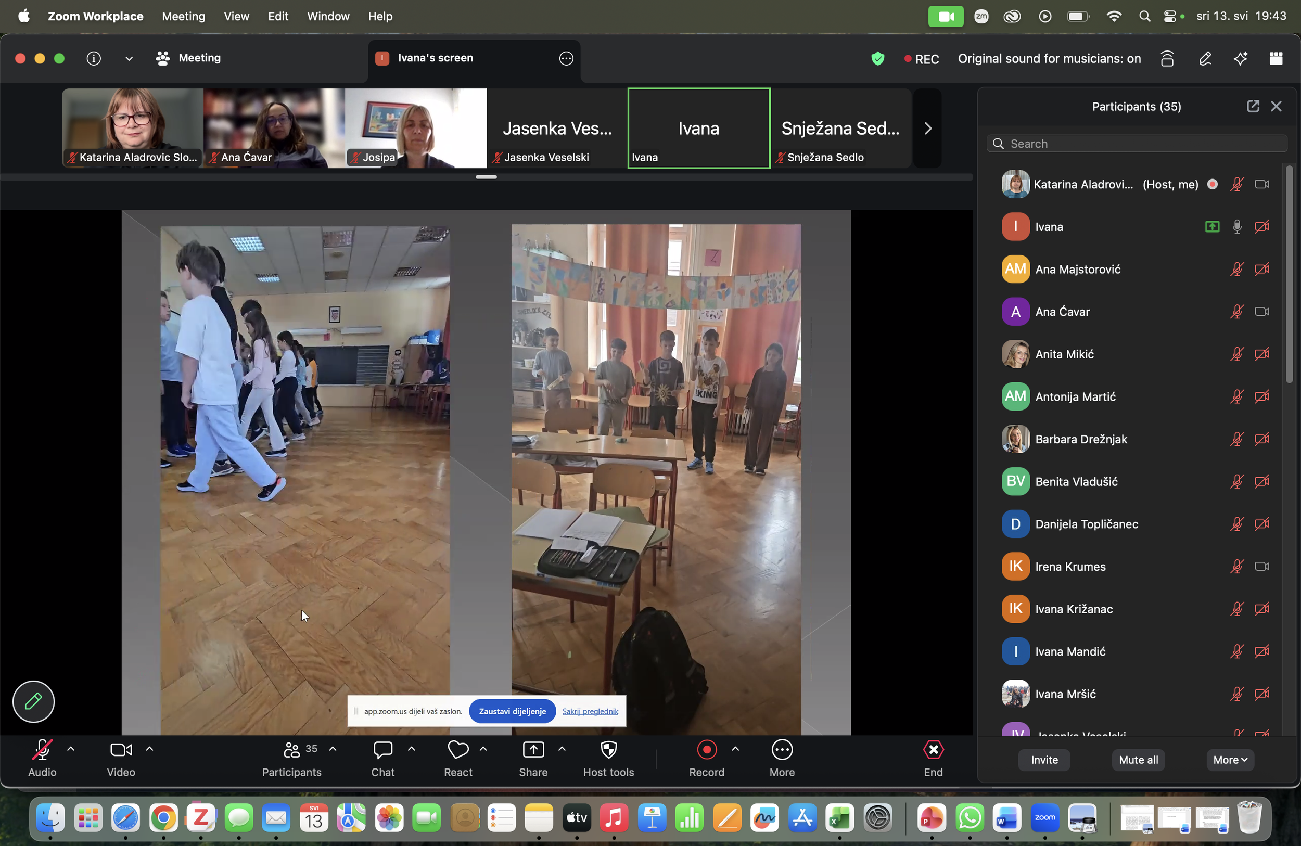
Task: Click the Mute all button
Action: click(1138, 760)
